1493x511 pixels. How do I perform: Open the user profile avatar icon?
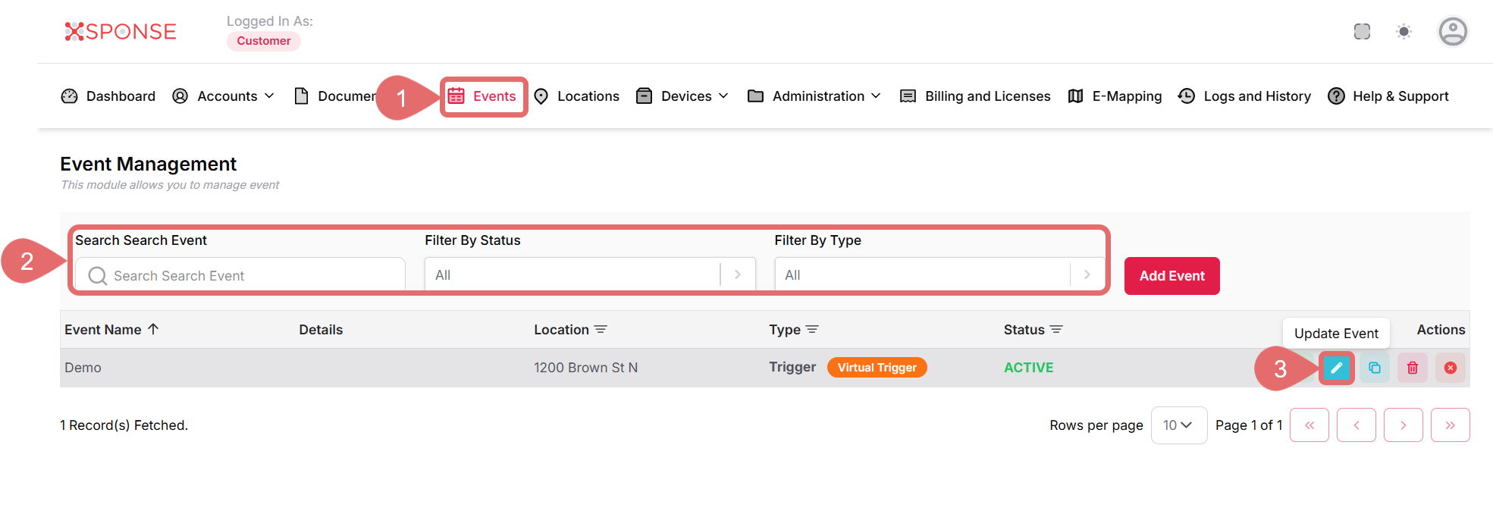1452,32
